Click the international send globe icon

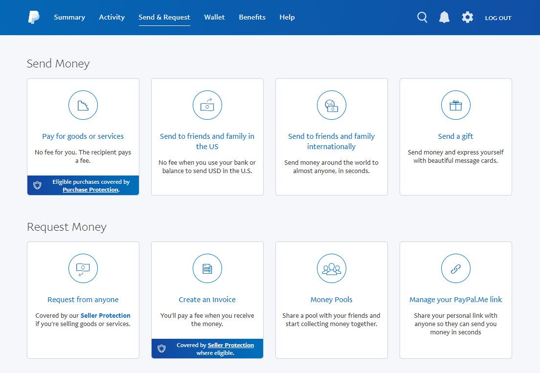tap(332, 105)
